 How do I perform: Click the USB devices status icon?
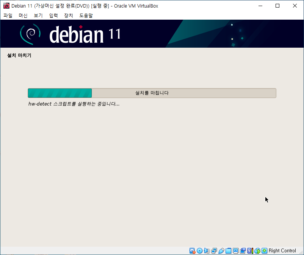point(221,251)
